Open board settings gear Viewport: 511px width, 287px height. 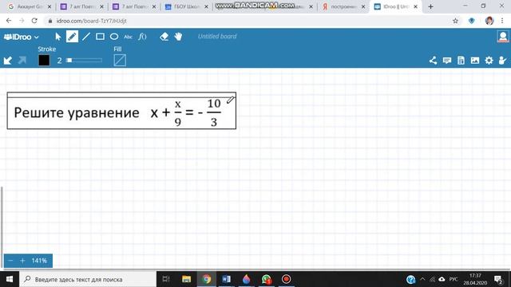(489, 61)
